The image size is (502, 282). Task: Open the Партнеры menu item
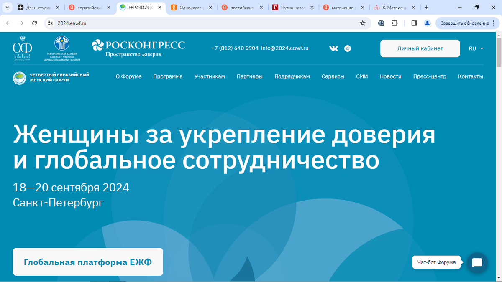coord(250,76)
